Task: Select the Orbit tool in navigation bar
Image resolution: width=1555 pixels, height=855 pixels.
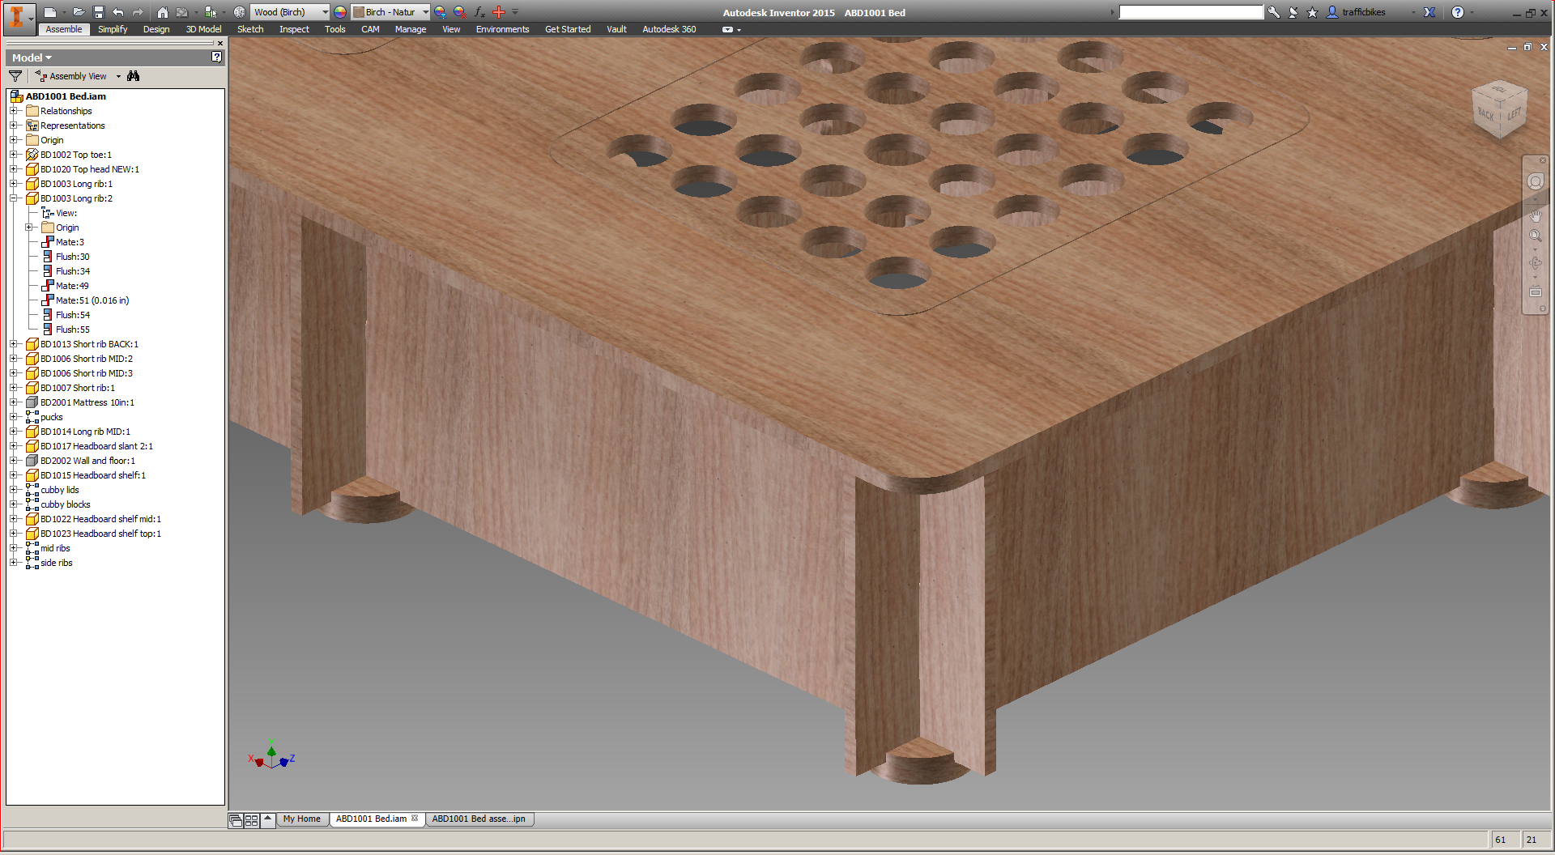Action: (1535, 262)
